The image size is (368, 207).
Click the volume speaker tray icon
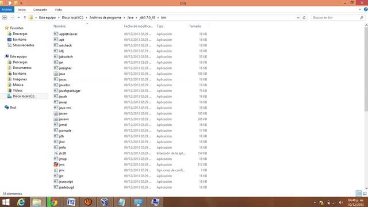click(340, 202)
